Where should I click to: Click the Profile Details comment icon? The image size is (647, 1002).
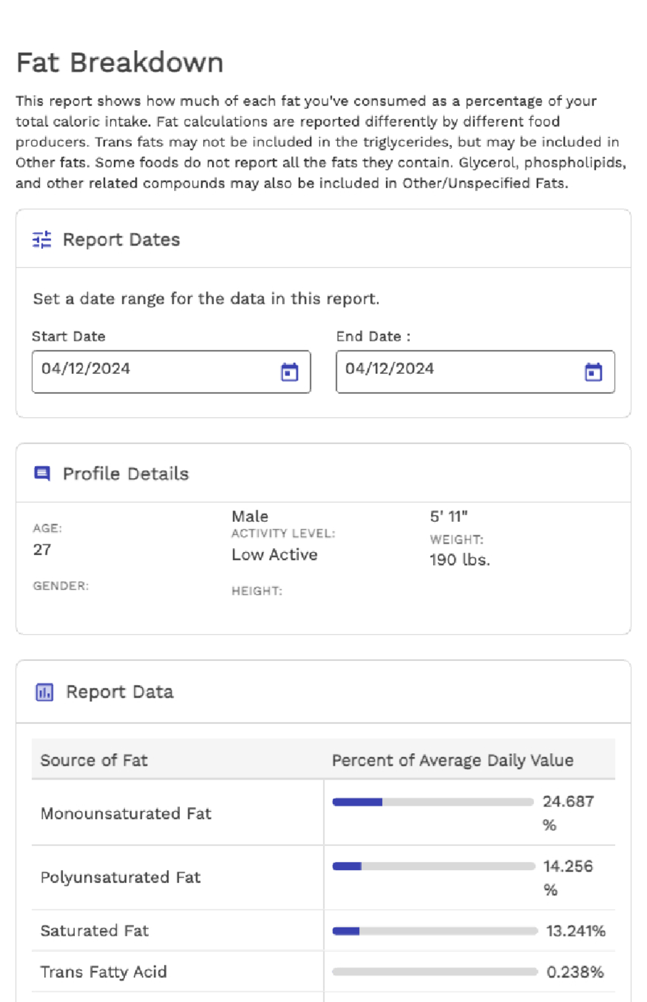42,474
